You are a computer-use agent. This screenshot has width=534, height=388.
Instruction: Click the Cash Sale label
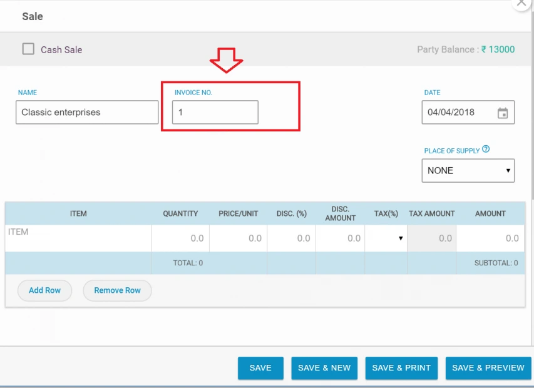(61, 49)
